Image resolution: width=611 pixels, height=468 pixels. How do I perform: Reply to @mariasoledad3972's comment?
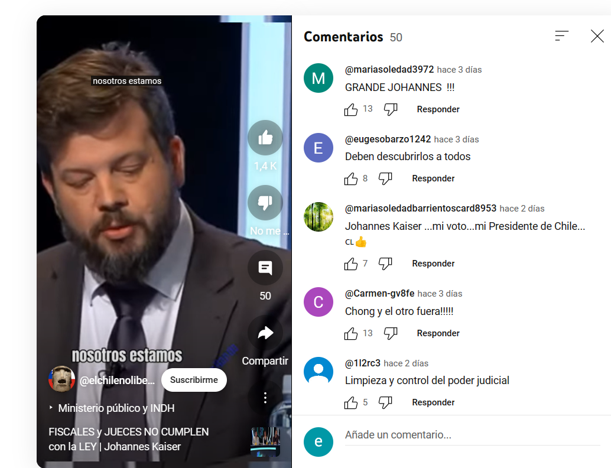click(438, 109)
